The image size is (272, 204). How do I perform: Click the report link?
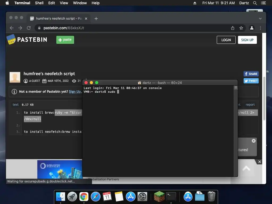[250, 105]
